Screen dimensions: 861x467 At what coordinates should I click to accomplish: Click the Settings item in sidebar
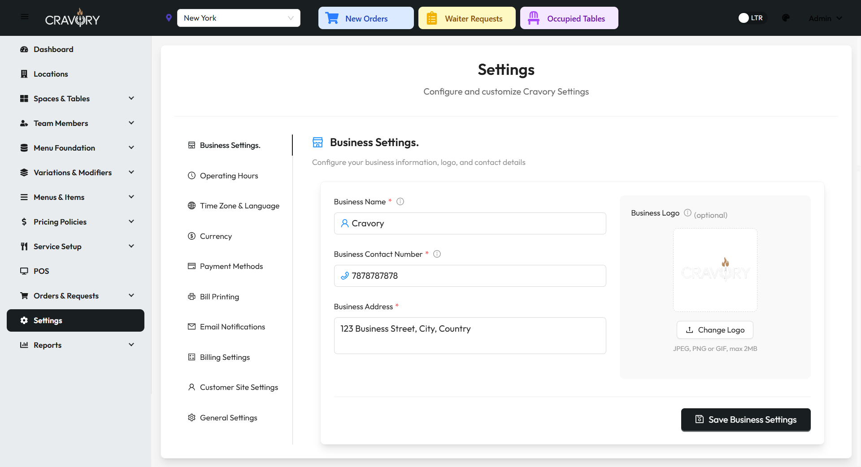(75, 320)
